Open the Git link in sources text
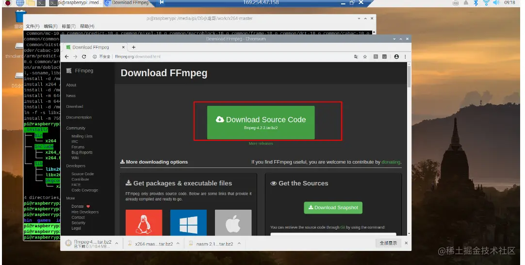Viewport: 525px width, 265px height. pyautogui.click(x=343, y=227)
